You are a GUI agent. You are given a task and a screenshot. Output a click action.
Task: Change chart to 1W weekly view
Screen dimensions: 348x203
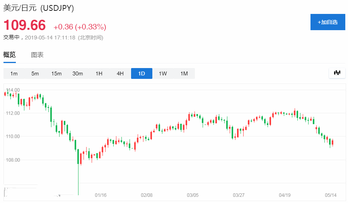163,73
